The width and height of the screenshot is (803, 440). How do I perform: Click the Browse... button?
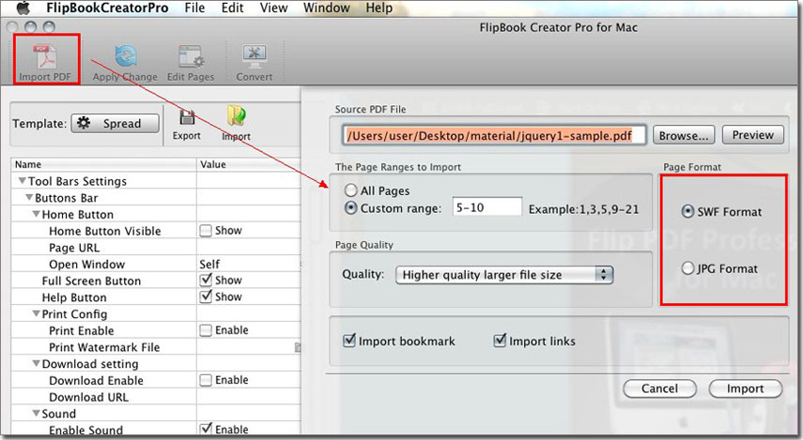(684, 136)
